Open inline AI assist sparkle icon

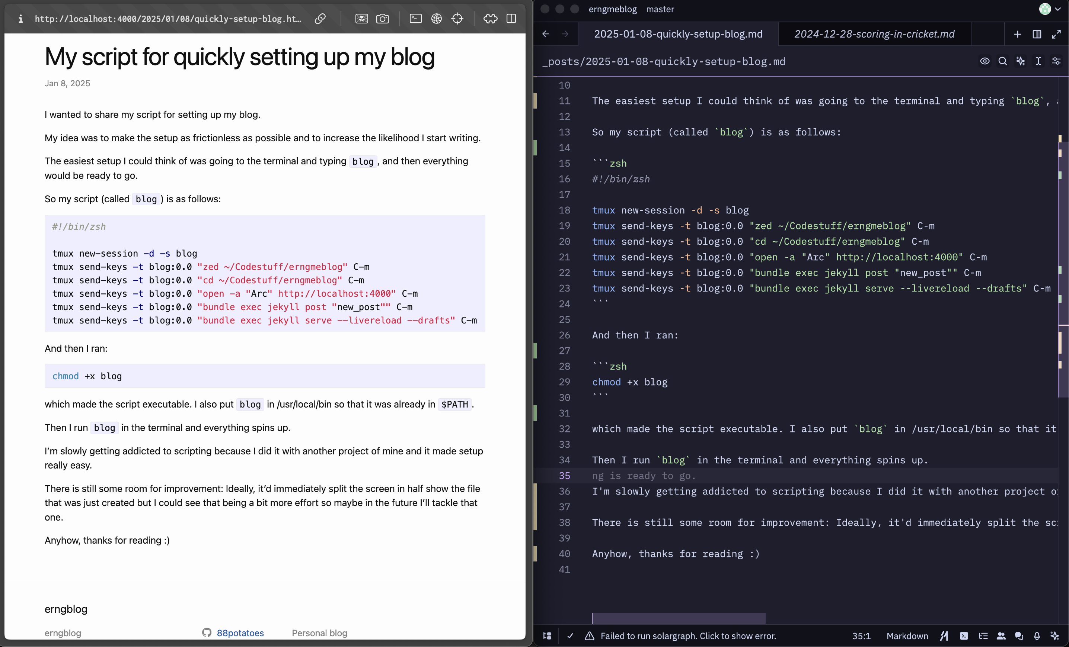pos(1020,61)
